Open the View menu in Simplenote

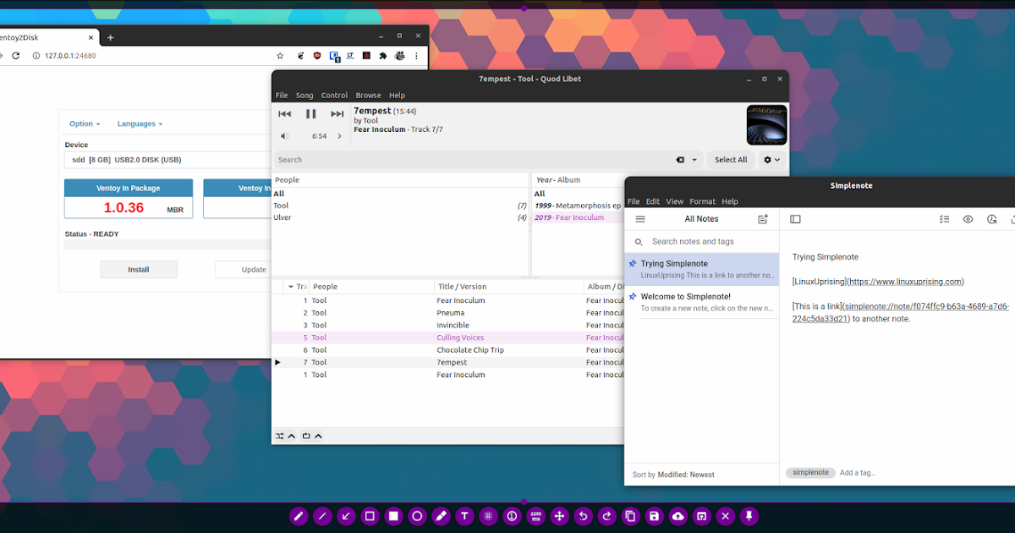674,201
